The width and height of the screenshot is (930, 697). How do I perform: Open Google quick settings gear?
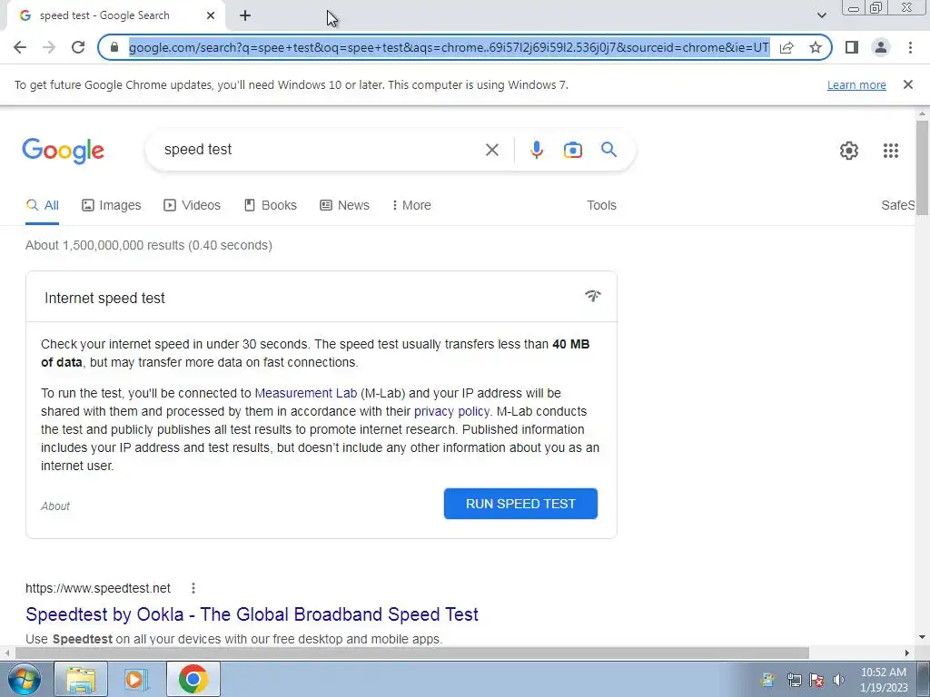pos(849,151)
